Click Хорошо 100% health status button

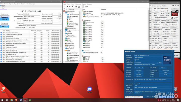click(x=5, y=18)
